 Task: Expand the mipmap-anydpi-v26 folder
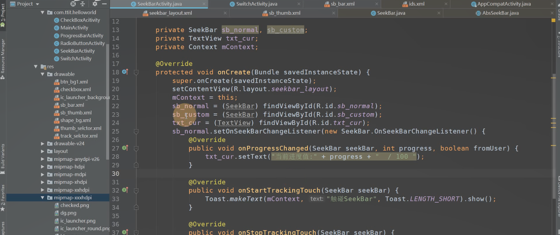(42, 159)
